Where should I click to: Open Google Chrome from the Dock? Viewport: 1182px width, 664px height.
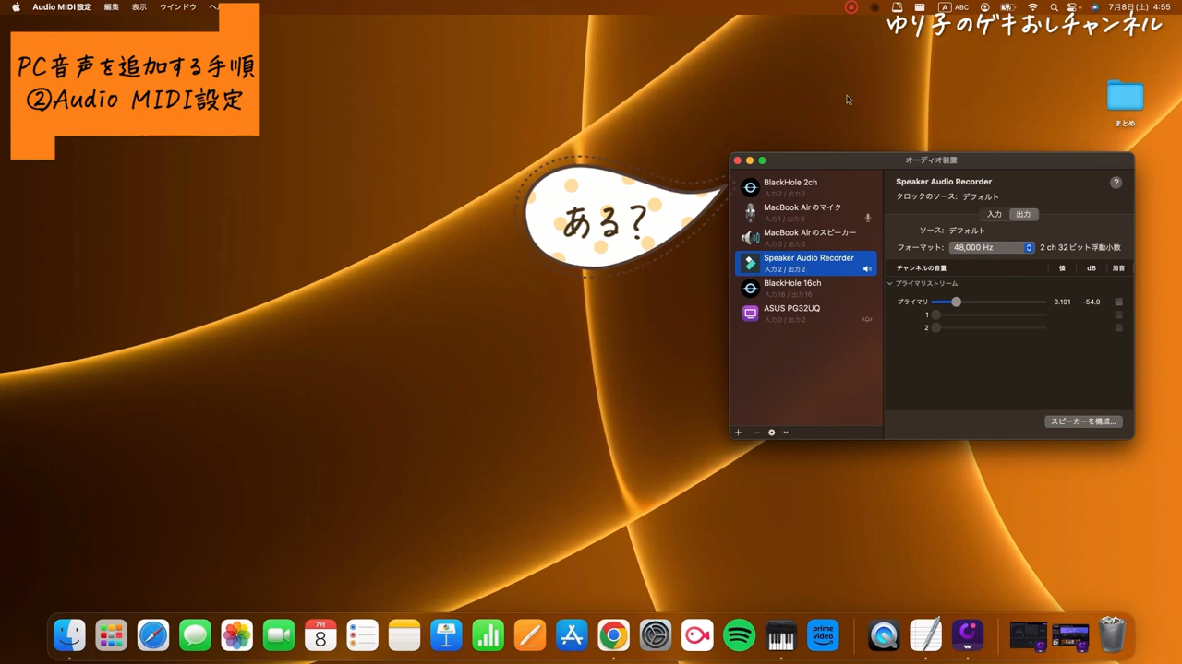coord(613,635)
